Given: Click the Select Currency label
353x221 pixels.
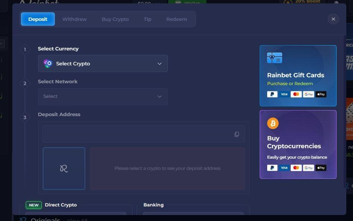Looking at the screenshot, I should (x=58, y=49).
